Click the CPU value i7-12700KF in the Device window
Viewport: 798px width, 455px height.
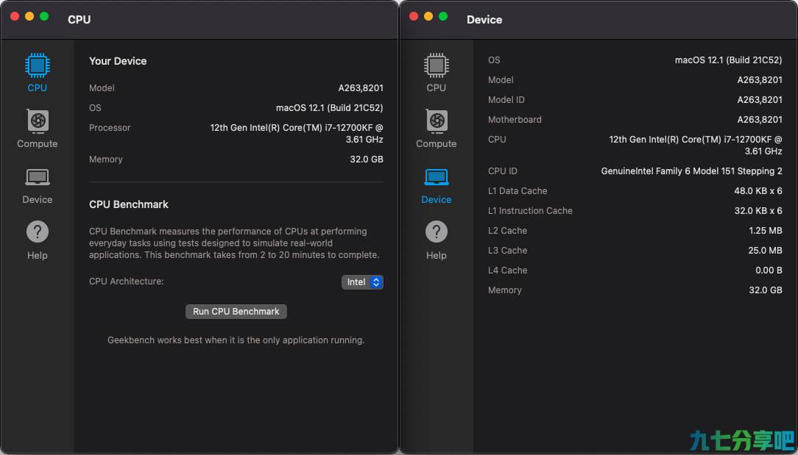pyautogui.click(x=696, y=145)
